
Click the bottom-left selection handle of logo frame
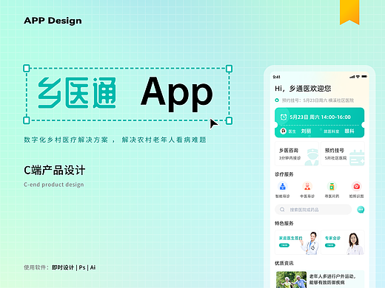(27, 120)
